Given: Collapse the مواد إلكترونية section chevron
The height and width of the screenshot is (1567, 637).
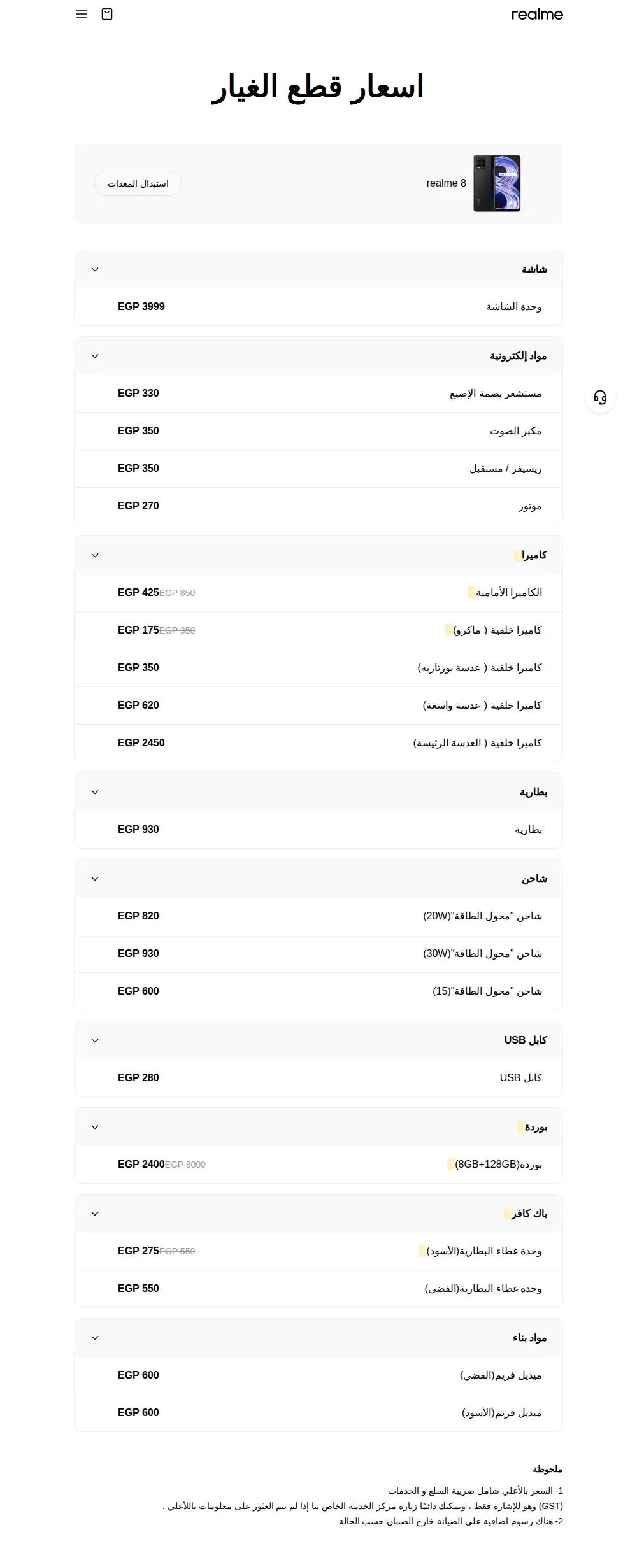Looking at the screenshot, I should [95, 356].
